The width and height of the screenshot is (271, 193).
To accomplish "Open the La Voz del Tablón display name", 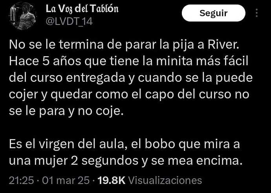I will point(82,9).
